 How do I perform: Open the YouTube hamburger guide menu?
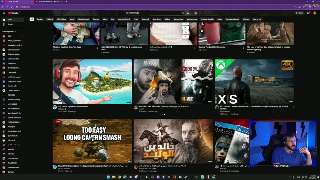4,13
